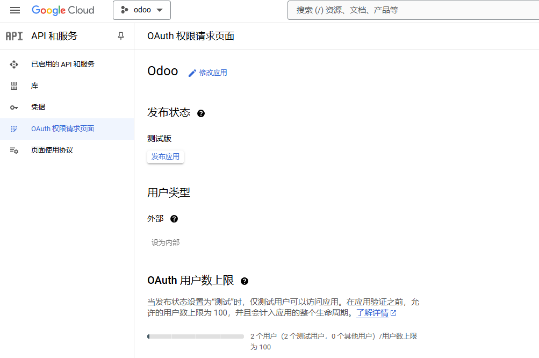Image resolution: width=539 pixels, height=358 pixels.
Task: Click the credentials key icon
Action: click(x=14, y=108)
